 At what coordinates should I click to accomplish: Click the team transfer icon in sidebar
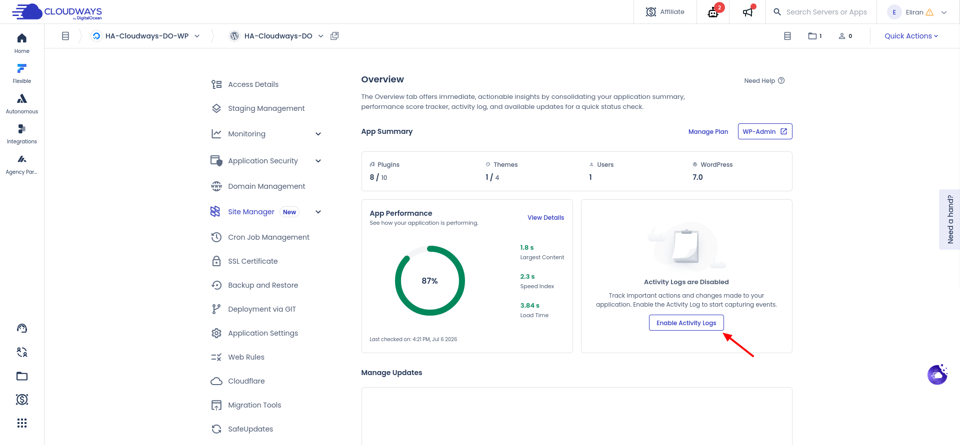[x=22, y=352]
